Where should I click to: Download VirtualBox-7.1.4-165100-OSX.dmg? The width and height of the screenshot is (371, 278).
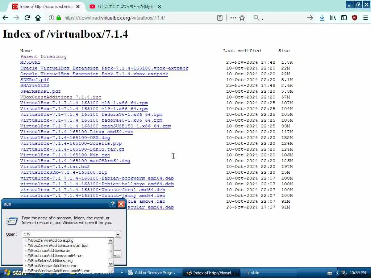[65, 138]
